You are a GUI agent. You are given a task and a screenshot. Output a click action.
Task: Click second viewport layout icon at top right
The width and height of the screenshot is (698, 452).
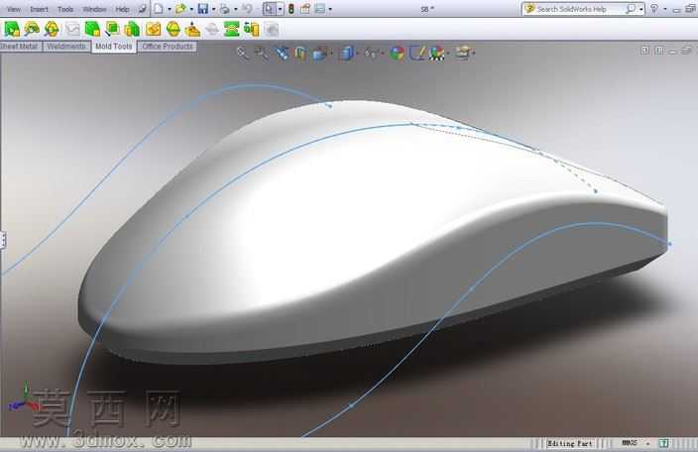(659, 51)
